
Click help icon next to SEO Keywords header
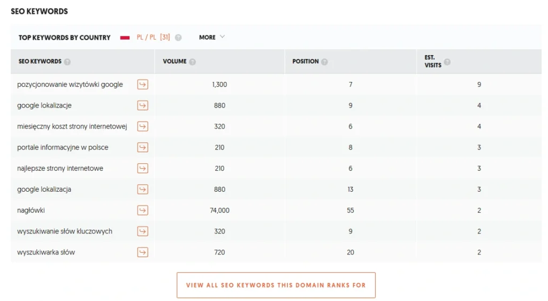[x=67, y=62]
